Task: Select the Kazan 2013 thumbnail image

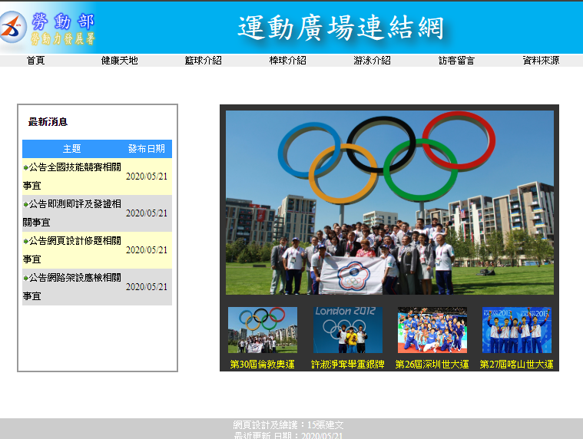Action: click(517, 330)
